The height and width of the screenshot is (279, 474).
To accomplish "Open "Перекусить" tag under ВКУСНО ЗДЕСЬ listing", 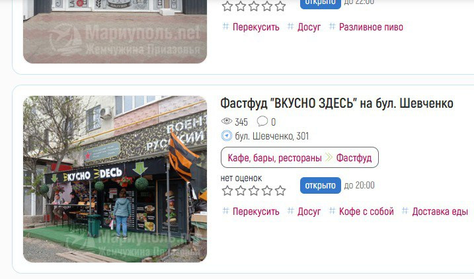I will 256,212.
